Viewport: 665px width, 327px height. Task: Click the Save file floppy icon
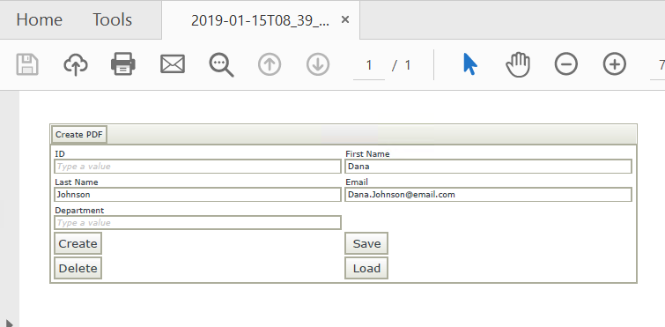click(27, 65)
